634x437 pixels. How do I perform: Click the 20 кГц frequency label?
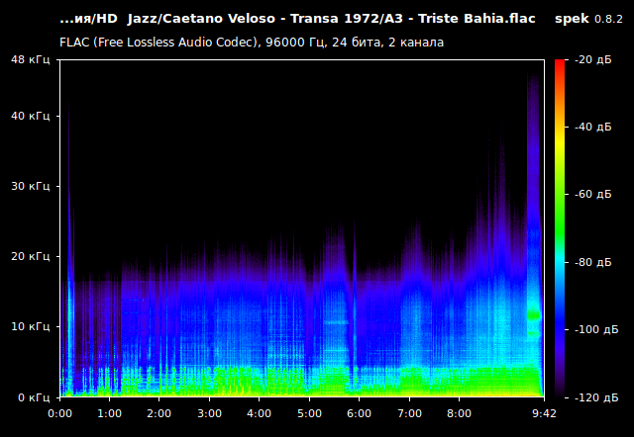coord(29,256)
